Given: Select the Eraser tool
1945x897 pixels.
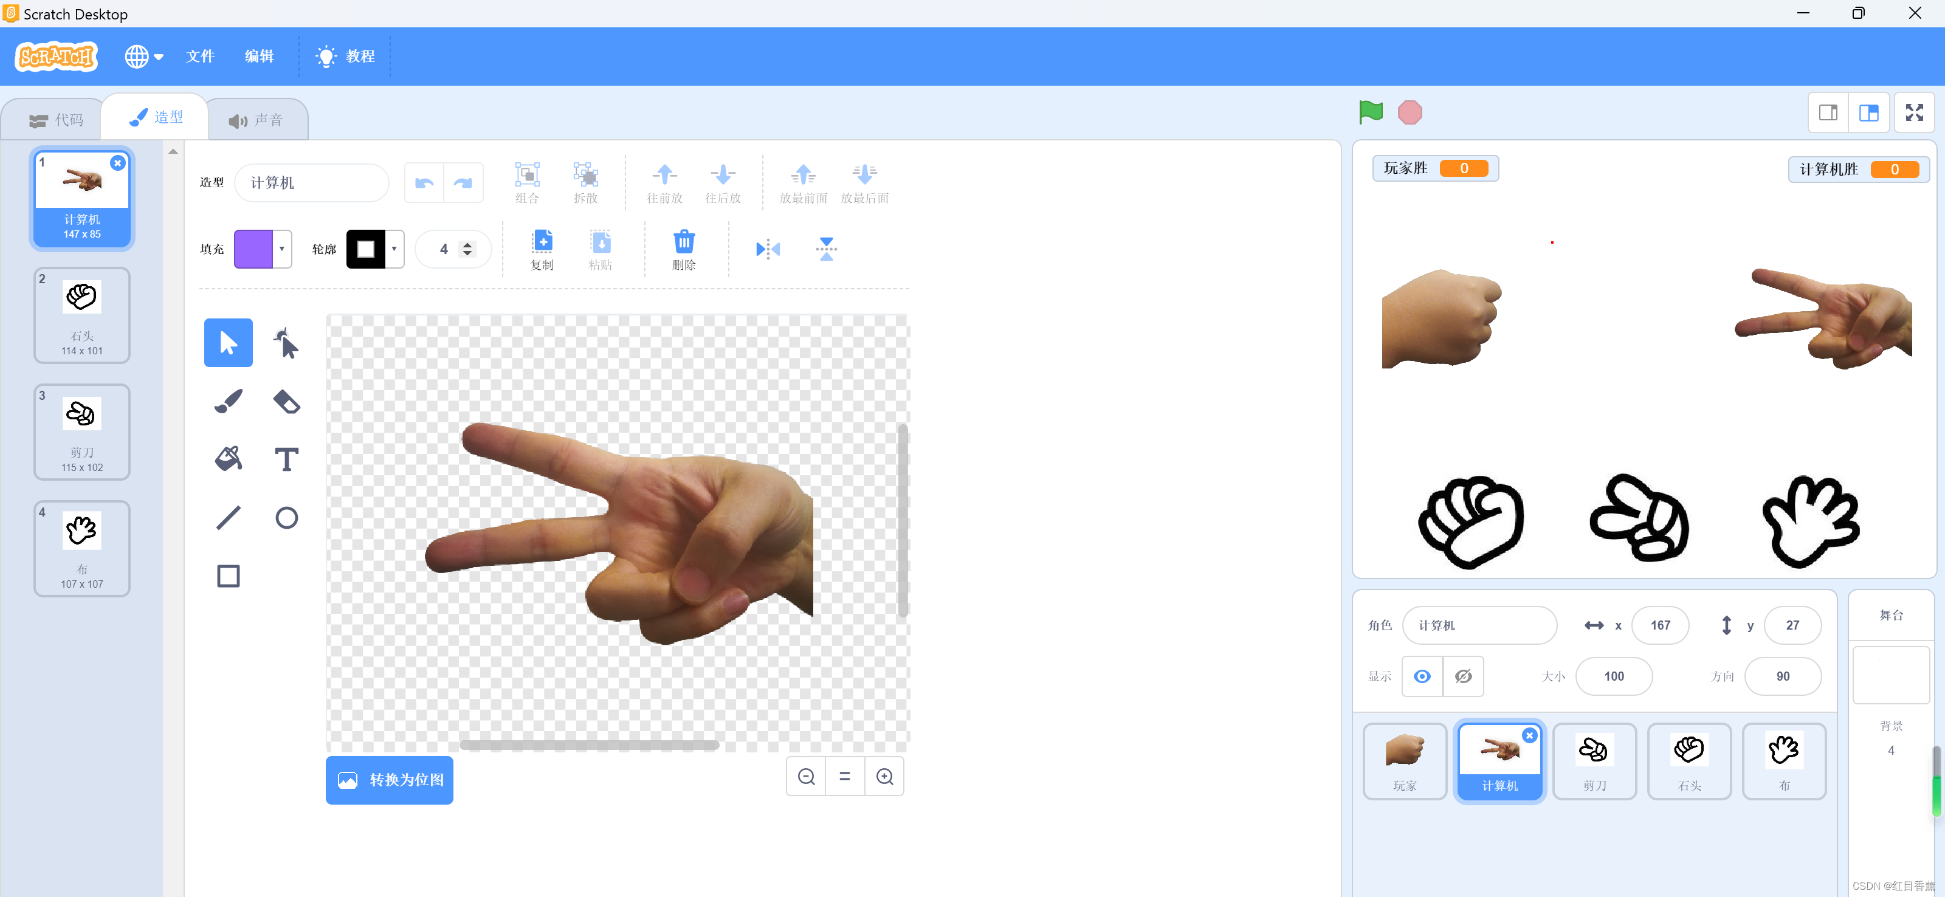Looking at the screenshot, I should (286, 401).
